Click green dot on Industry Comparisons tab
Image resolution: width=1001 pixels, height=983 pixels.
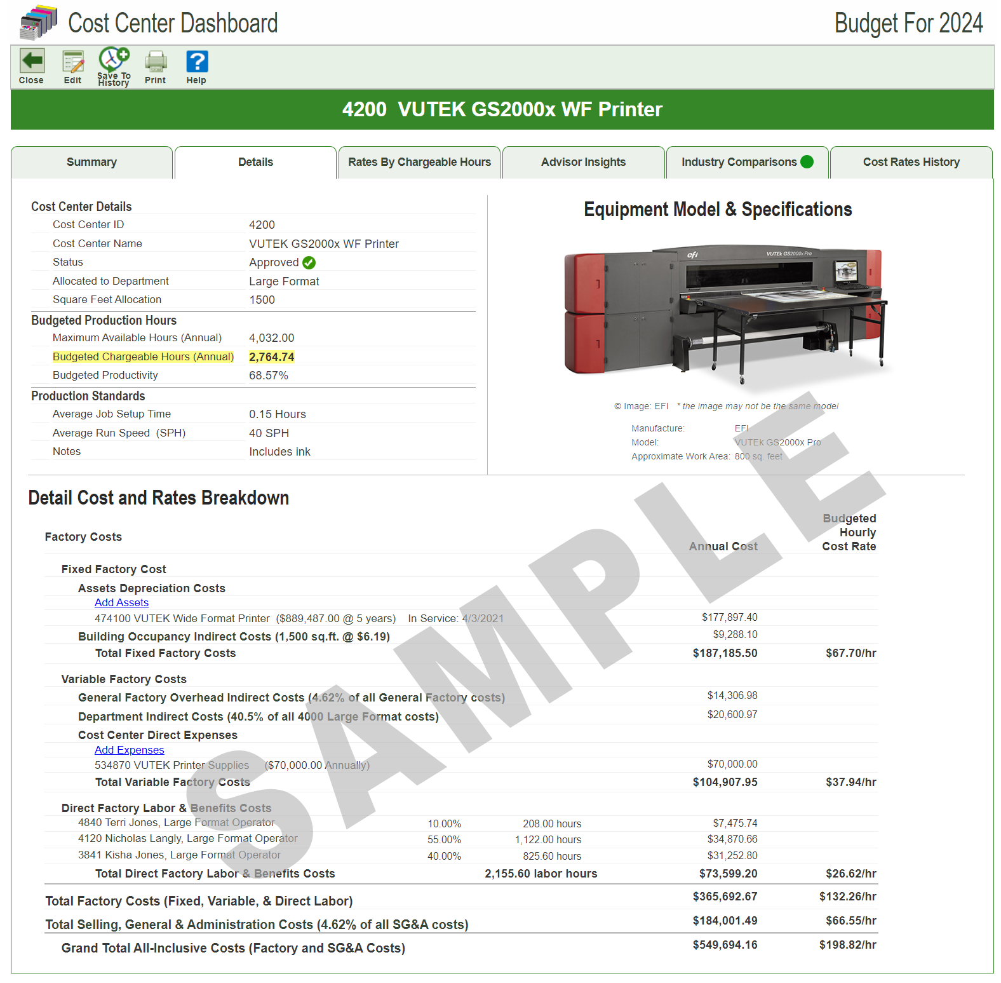807,162
